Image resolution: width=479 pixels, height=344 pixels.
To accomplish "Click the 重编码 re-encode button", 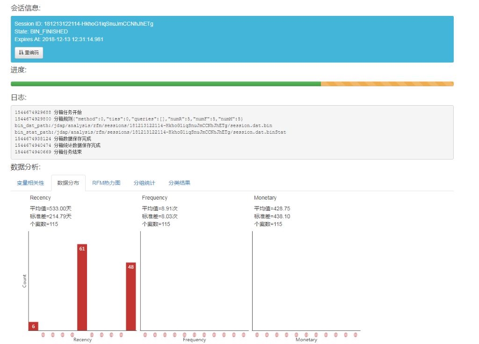I will click(29, 53).
